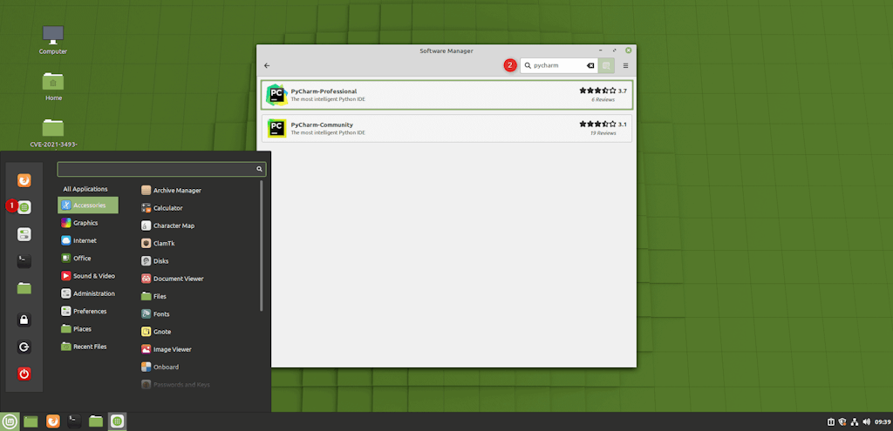This screenshot has height=431, width=893.
Task: Click the Software Manager pycharm search field
Action: [x=559, y=65]
